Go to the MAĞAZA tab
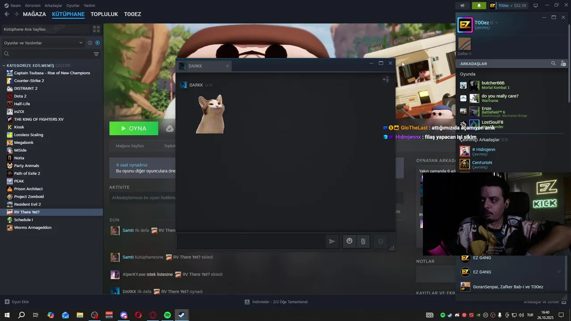The width and height of the screenshot is (571, 321). 34,14
